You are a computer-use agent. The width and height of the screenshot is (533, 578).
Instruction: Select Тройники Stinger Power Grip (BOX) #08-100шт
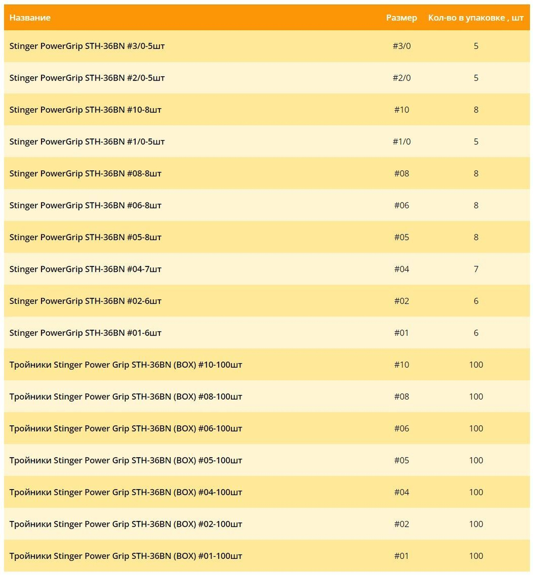126,397
